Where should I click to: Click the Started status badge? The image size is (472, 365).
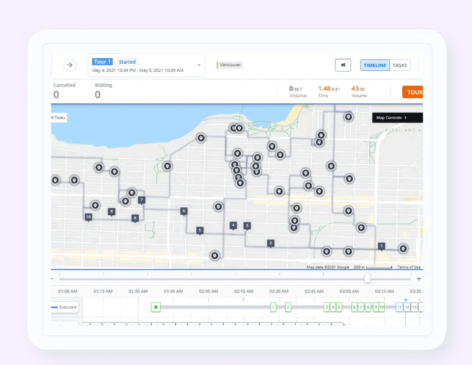[127, 62]
